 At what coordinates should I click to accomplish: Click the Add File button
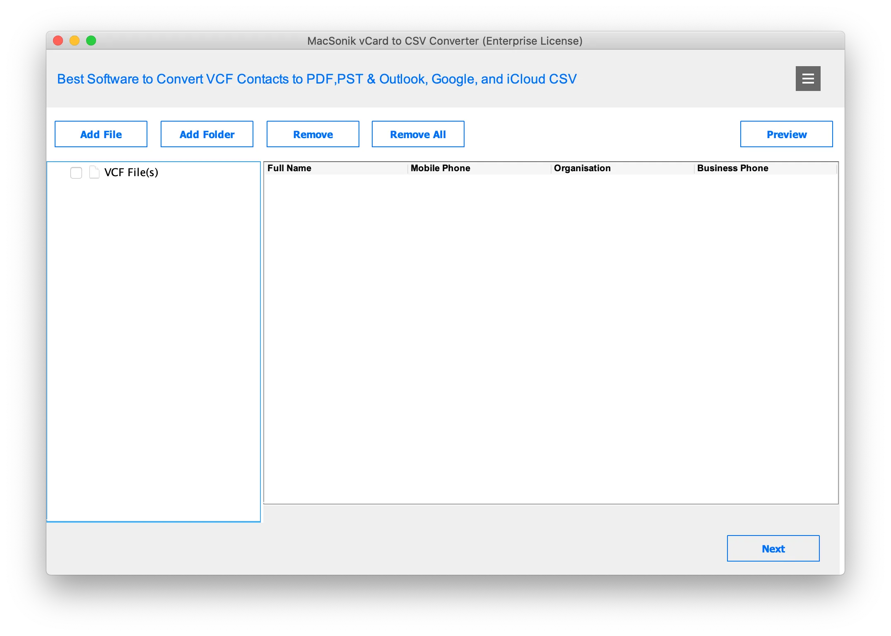click(101, 134)
